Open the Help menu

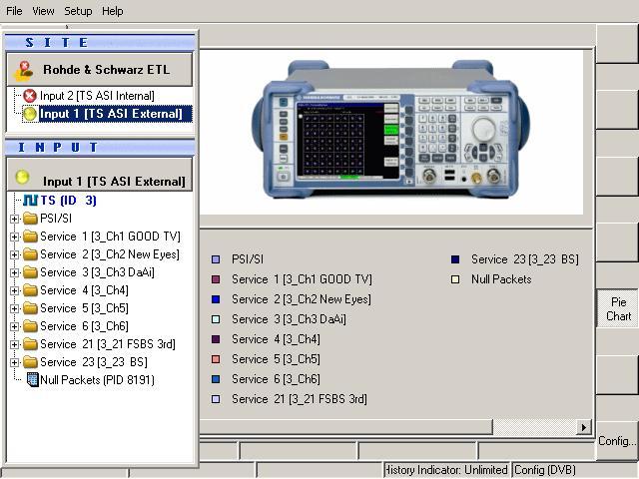click(x=112, y=11)
